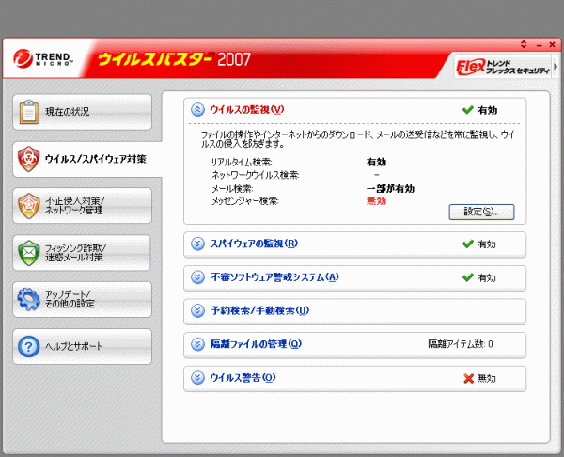The image size is (564, 457).
Task: Click the Trend Micro logo
Action: click(x=43, y=59)
